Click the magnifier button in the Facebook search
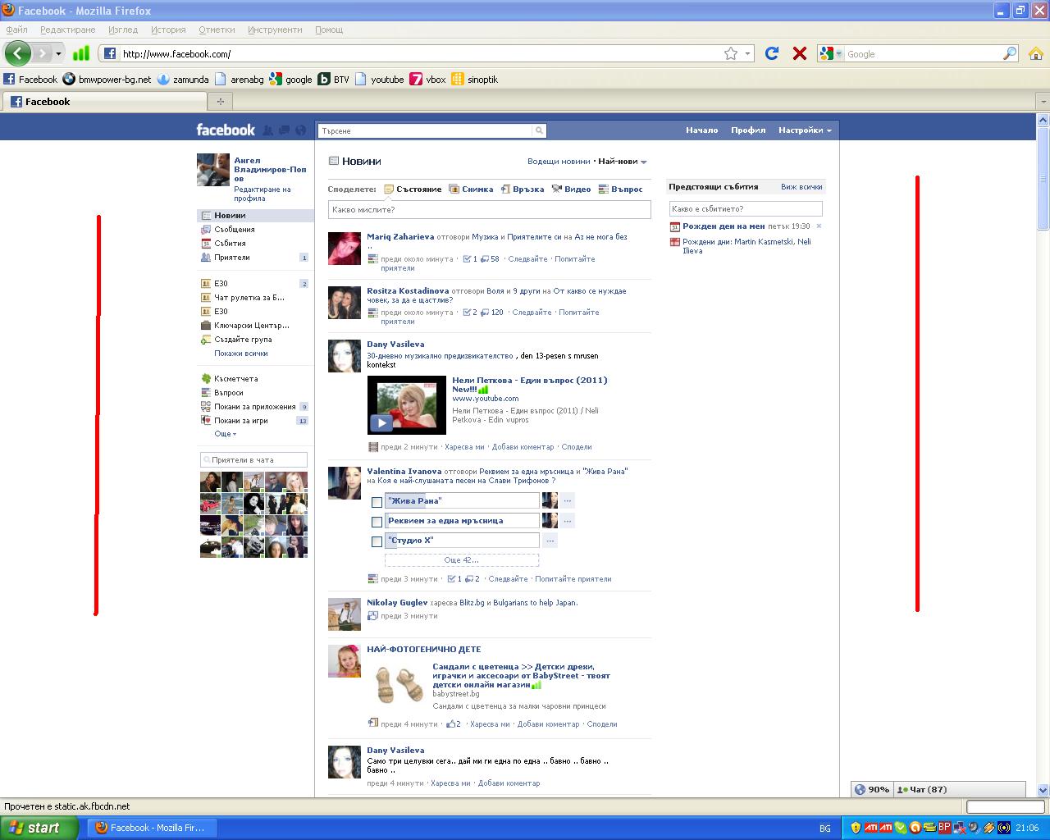The width and height of the screenshot is (1050, 840). coord(539,130)
